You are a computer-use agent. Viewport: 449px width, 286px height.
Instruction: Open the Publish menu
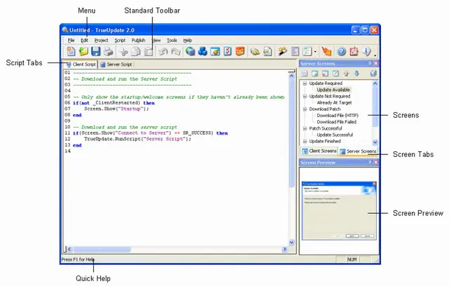[x=138, y=40]
